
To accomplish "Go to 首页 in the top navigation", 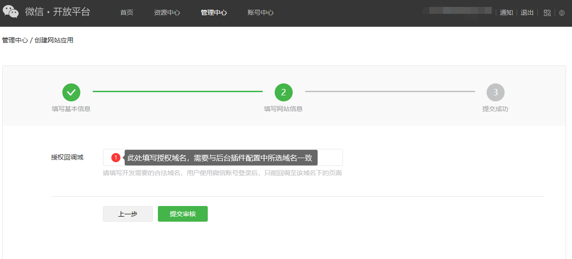I will point(126,13).
